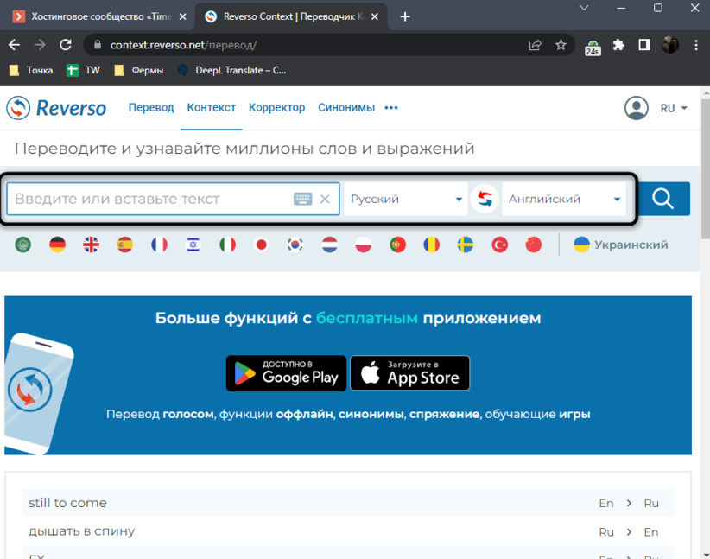Open the "дышать в спину" example
710x559 pixels.
click(348, 531)
